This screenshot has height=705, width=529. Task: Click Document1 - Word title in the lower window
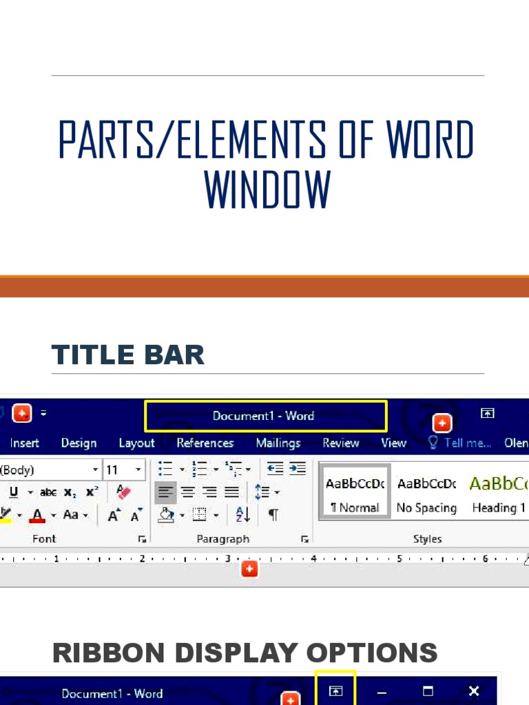[112, 694]
